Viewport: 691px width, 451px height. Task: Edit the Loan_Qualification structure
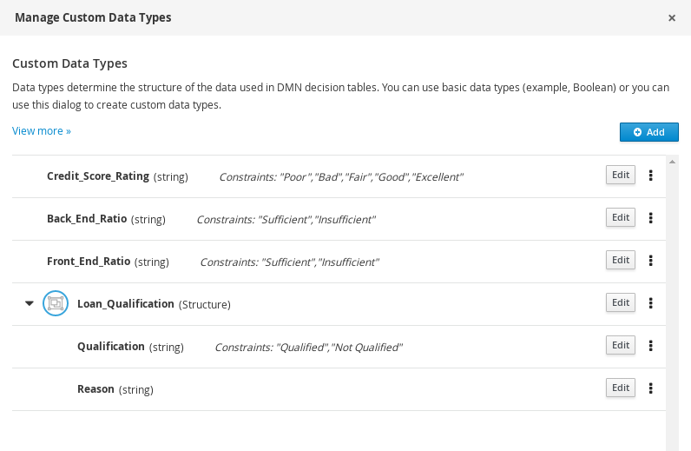620,302
